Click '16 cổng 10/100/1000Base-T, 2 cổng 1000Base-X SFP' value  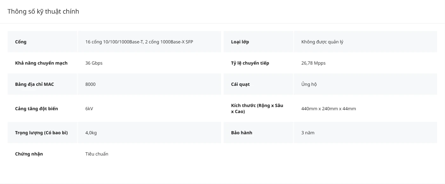139,42
